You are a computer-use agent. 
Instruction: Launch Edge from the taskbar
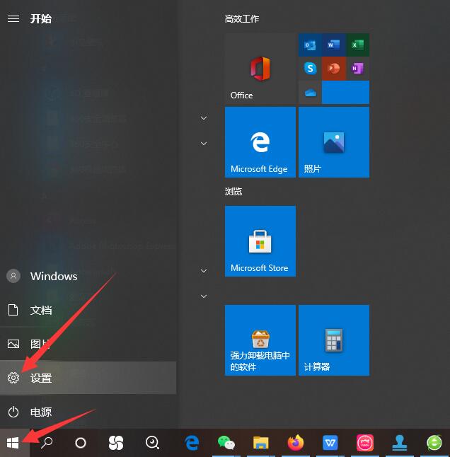coord(192,443)
